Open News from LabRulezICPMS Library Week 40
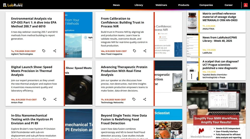Image resolution: width=250 pixels, height=139 pixels. (x=220, y=39)
